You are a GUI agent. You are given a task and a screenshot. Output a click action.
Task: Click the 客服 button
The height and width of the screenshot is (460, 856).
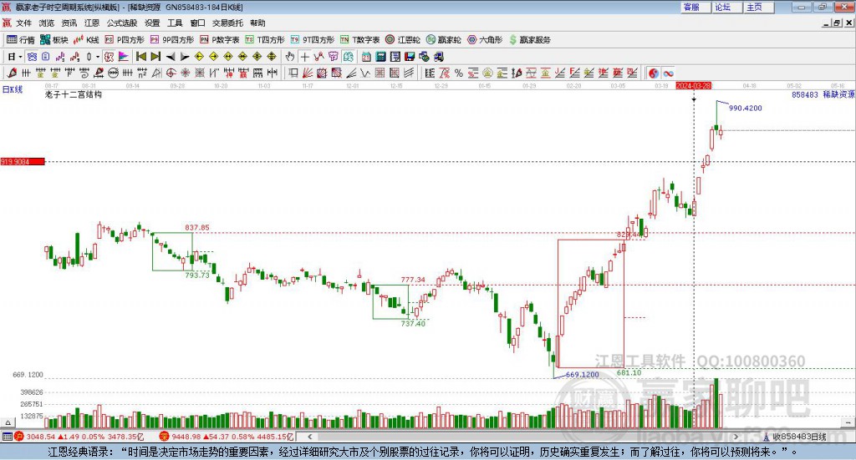pyautogui.click(x=695, y=7)
